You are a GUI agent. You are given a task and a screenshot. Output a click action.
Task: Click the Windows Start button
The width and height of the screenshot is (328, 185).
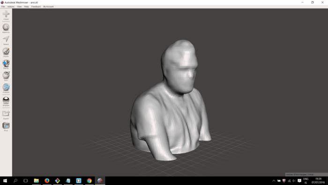5,181
